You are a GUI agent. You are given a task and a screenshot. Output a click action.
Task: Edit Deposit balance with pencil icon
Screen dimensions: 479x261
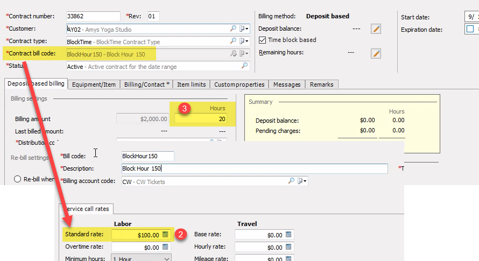coord(376,29)
